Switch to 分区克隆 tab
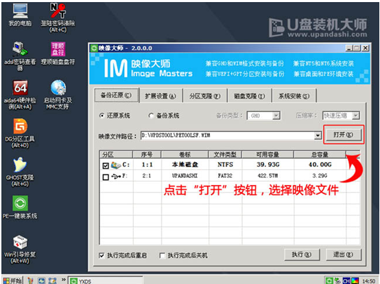Image resolution: width=380 pixels, height=284 pixels. tap(205, 96)
